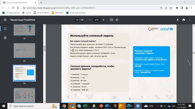Screen dimensions: 195x109
Task: Open Chrome three-dot menu
Action: click(x=192, y=8)
